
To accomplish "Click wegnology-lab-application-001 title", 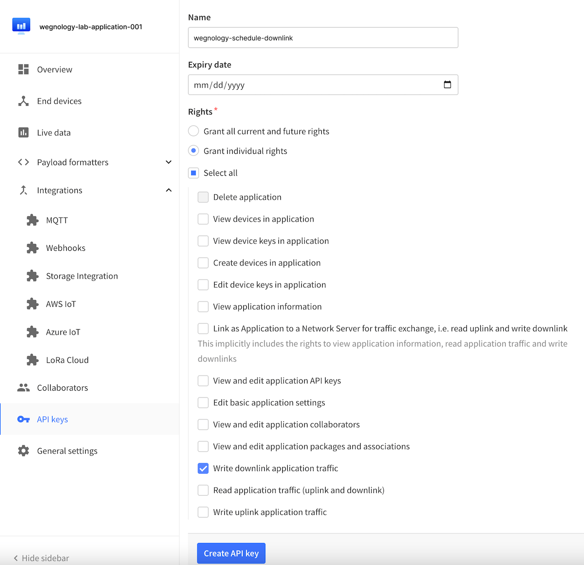I will click(x=91, y=27).
